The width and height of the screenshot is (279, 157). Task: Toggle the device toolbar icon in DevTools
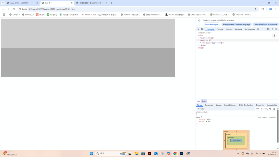click(x=202, y=29)
